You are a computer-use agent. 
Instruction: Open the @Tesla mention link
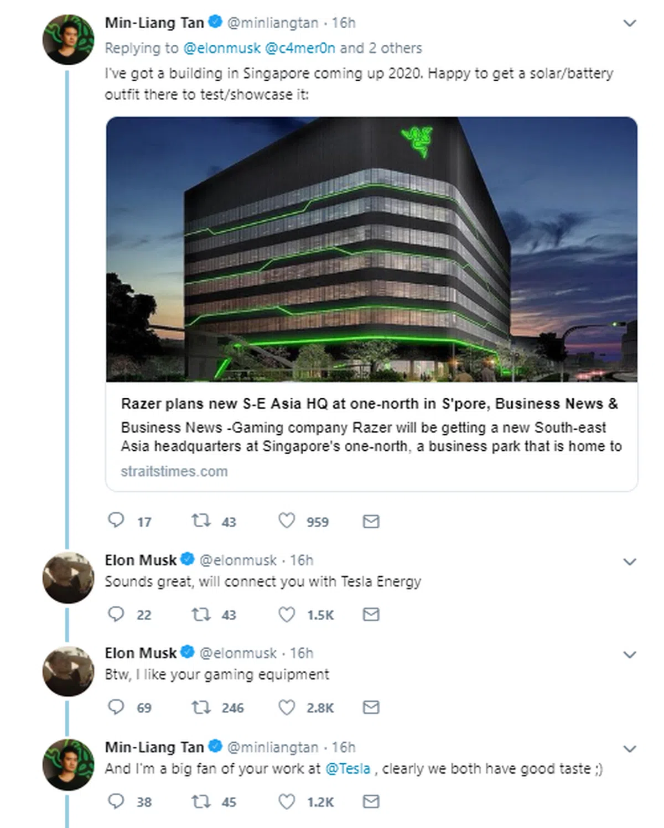click(x=347, y=769)
